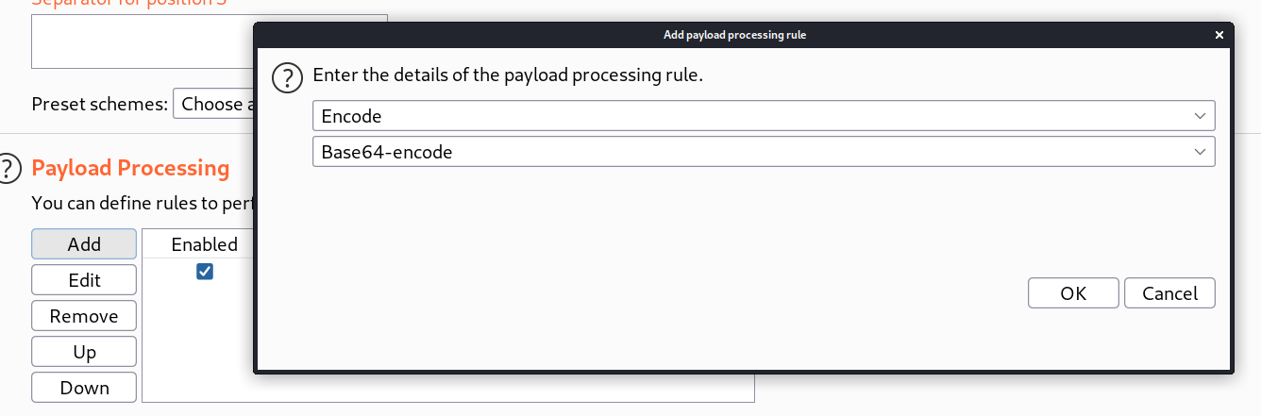
Task: Toggle the Enabled checkbox for the rule
Action: point(205,272)
